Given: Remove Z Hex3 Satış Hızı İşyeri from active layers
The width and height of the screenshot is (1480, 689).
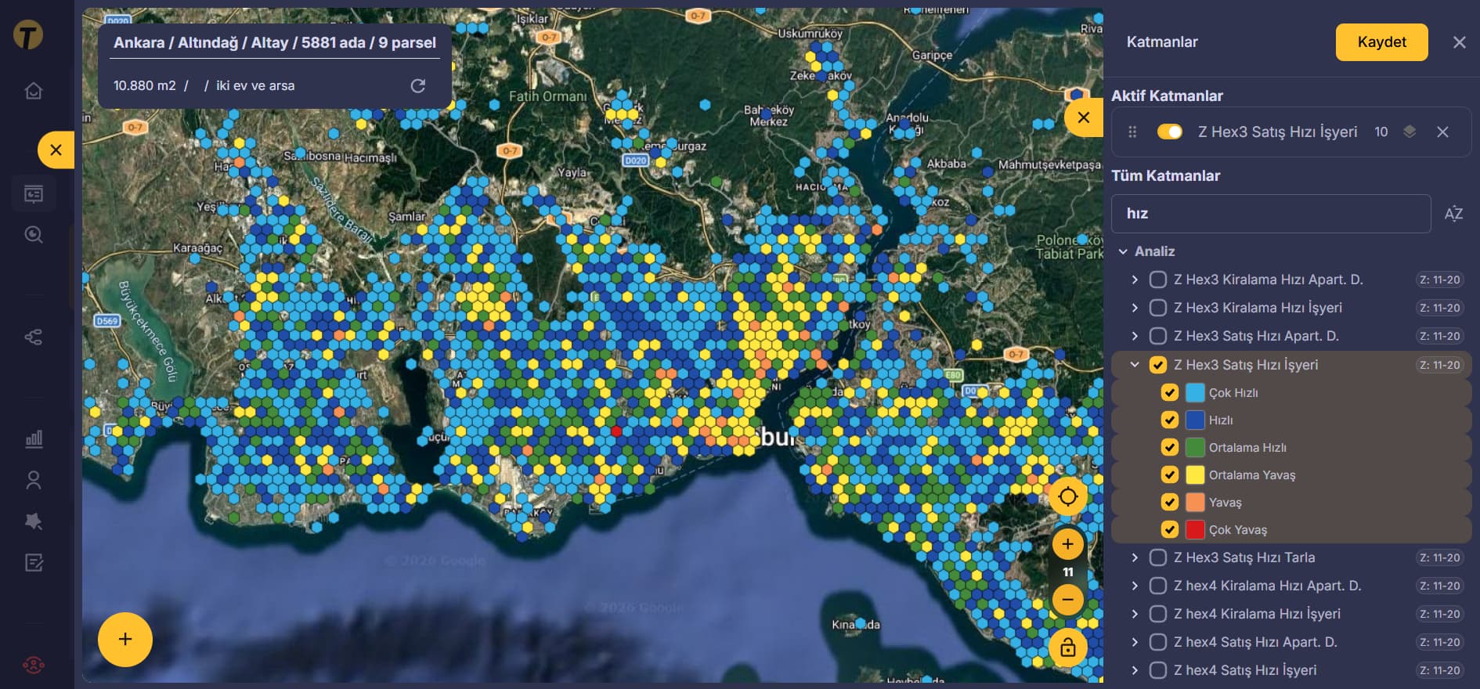Looking at the screenshot, I should (x=1443, y=132).
